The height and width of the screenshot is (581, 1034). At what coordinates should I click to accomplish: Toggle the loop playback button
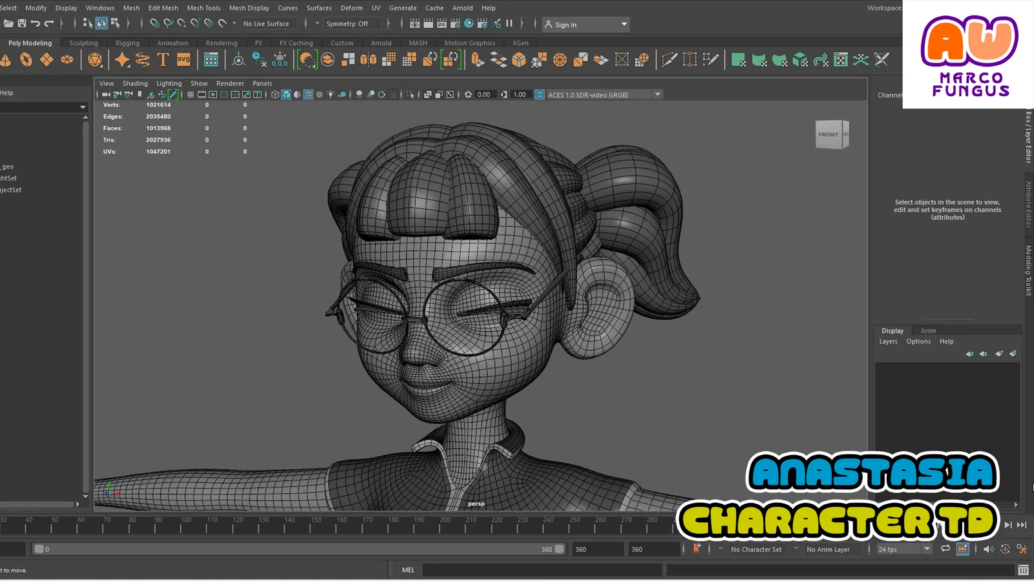945,549
